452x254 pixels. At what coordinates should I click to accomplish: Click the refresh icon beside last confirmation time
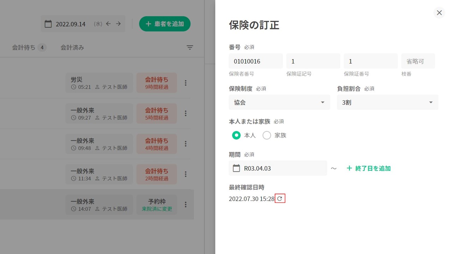280,199
